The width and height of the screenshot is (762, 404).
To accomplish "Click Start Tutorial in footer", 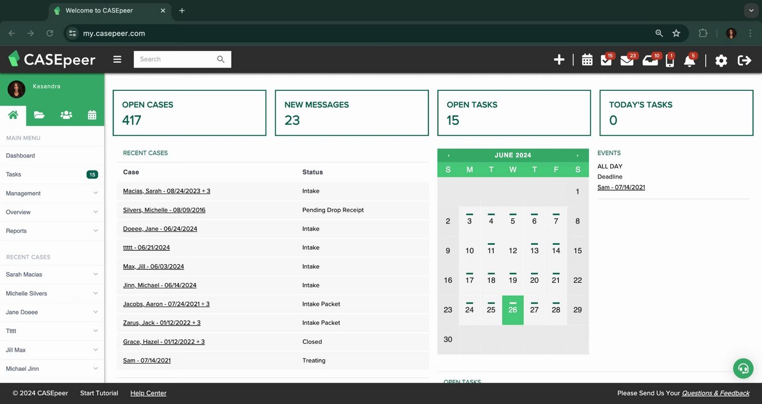I will click(x=99, y=393).
